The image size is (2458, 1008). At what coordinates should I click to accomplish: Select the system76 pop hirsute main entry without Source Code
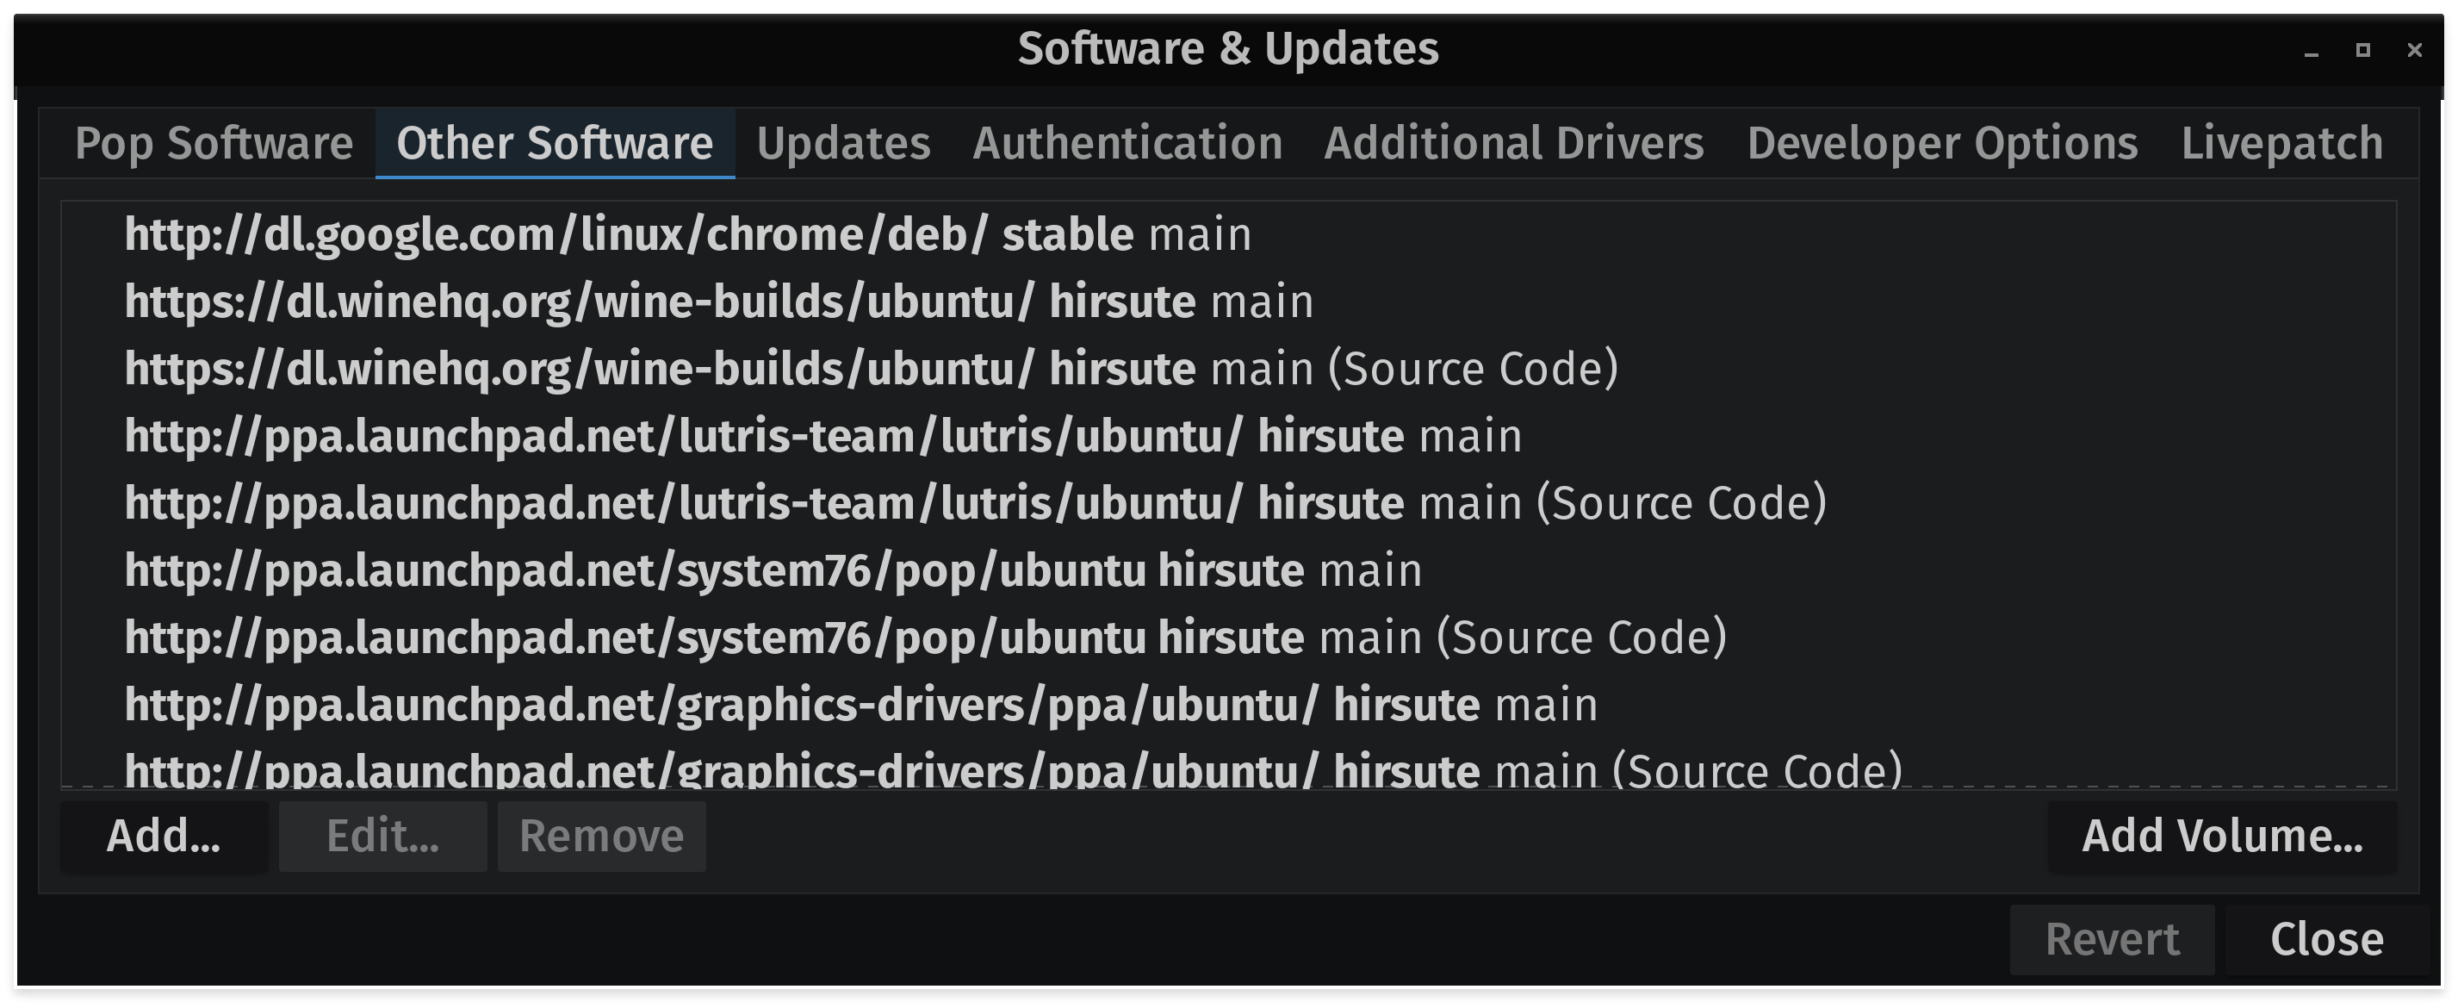coord(1229,571)
